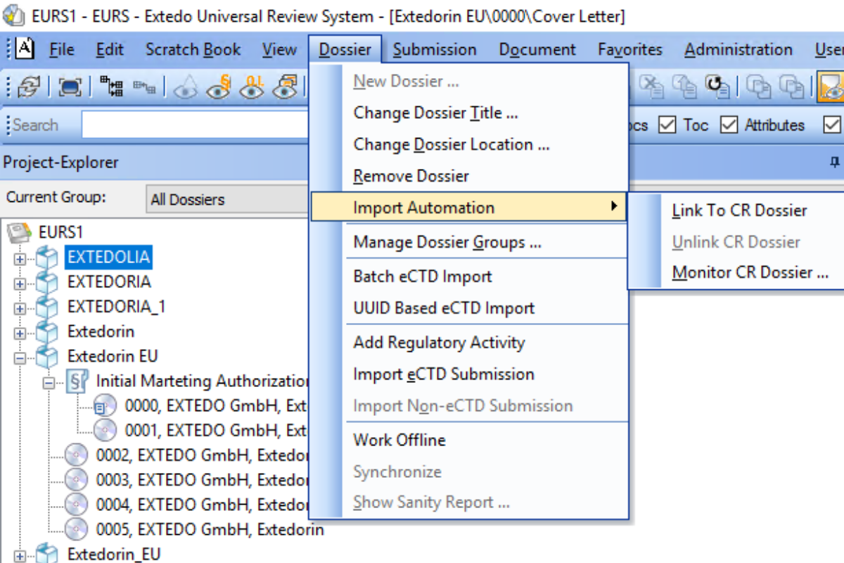The image size is (844, 563).
Task: Open the File menu
Action: (x=62, y=49)
